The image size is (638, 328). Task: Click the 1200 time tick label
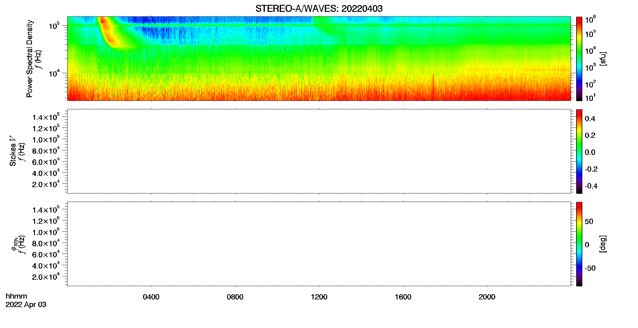[x=319, y=297]
